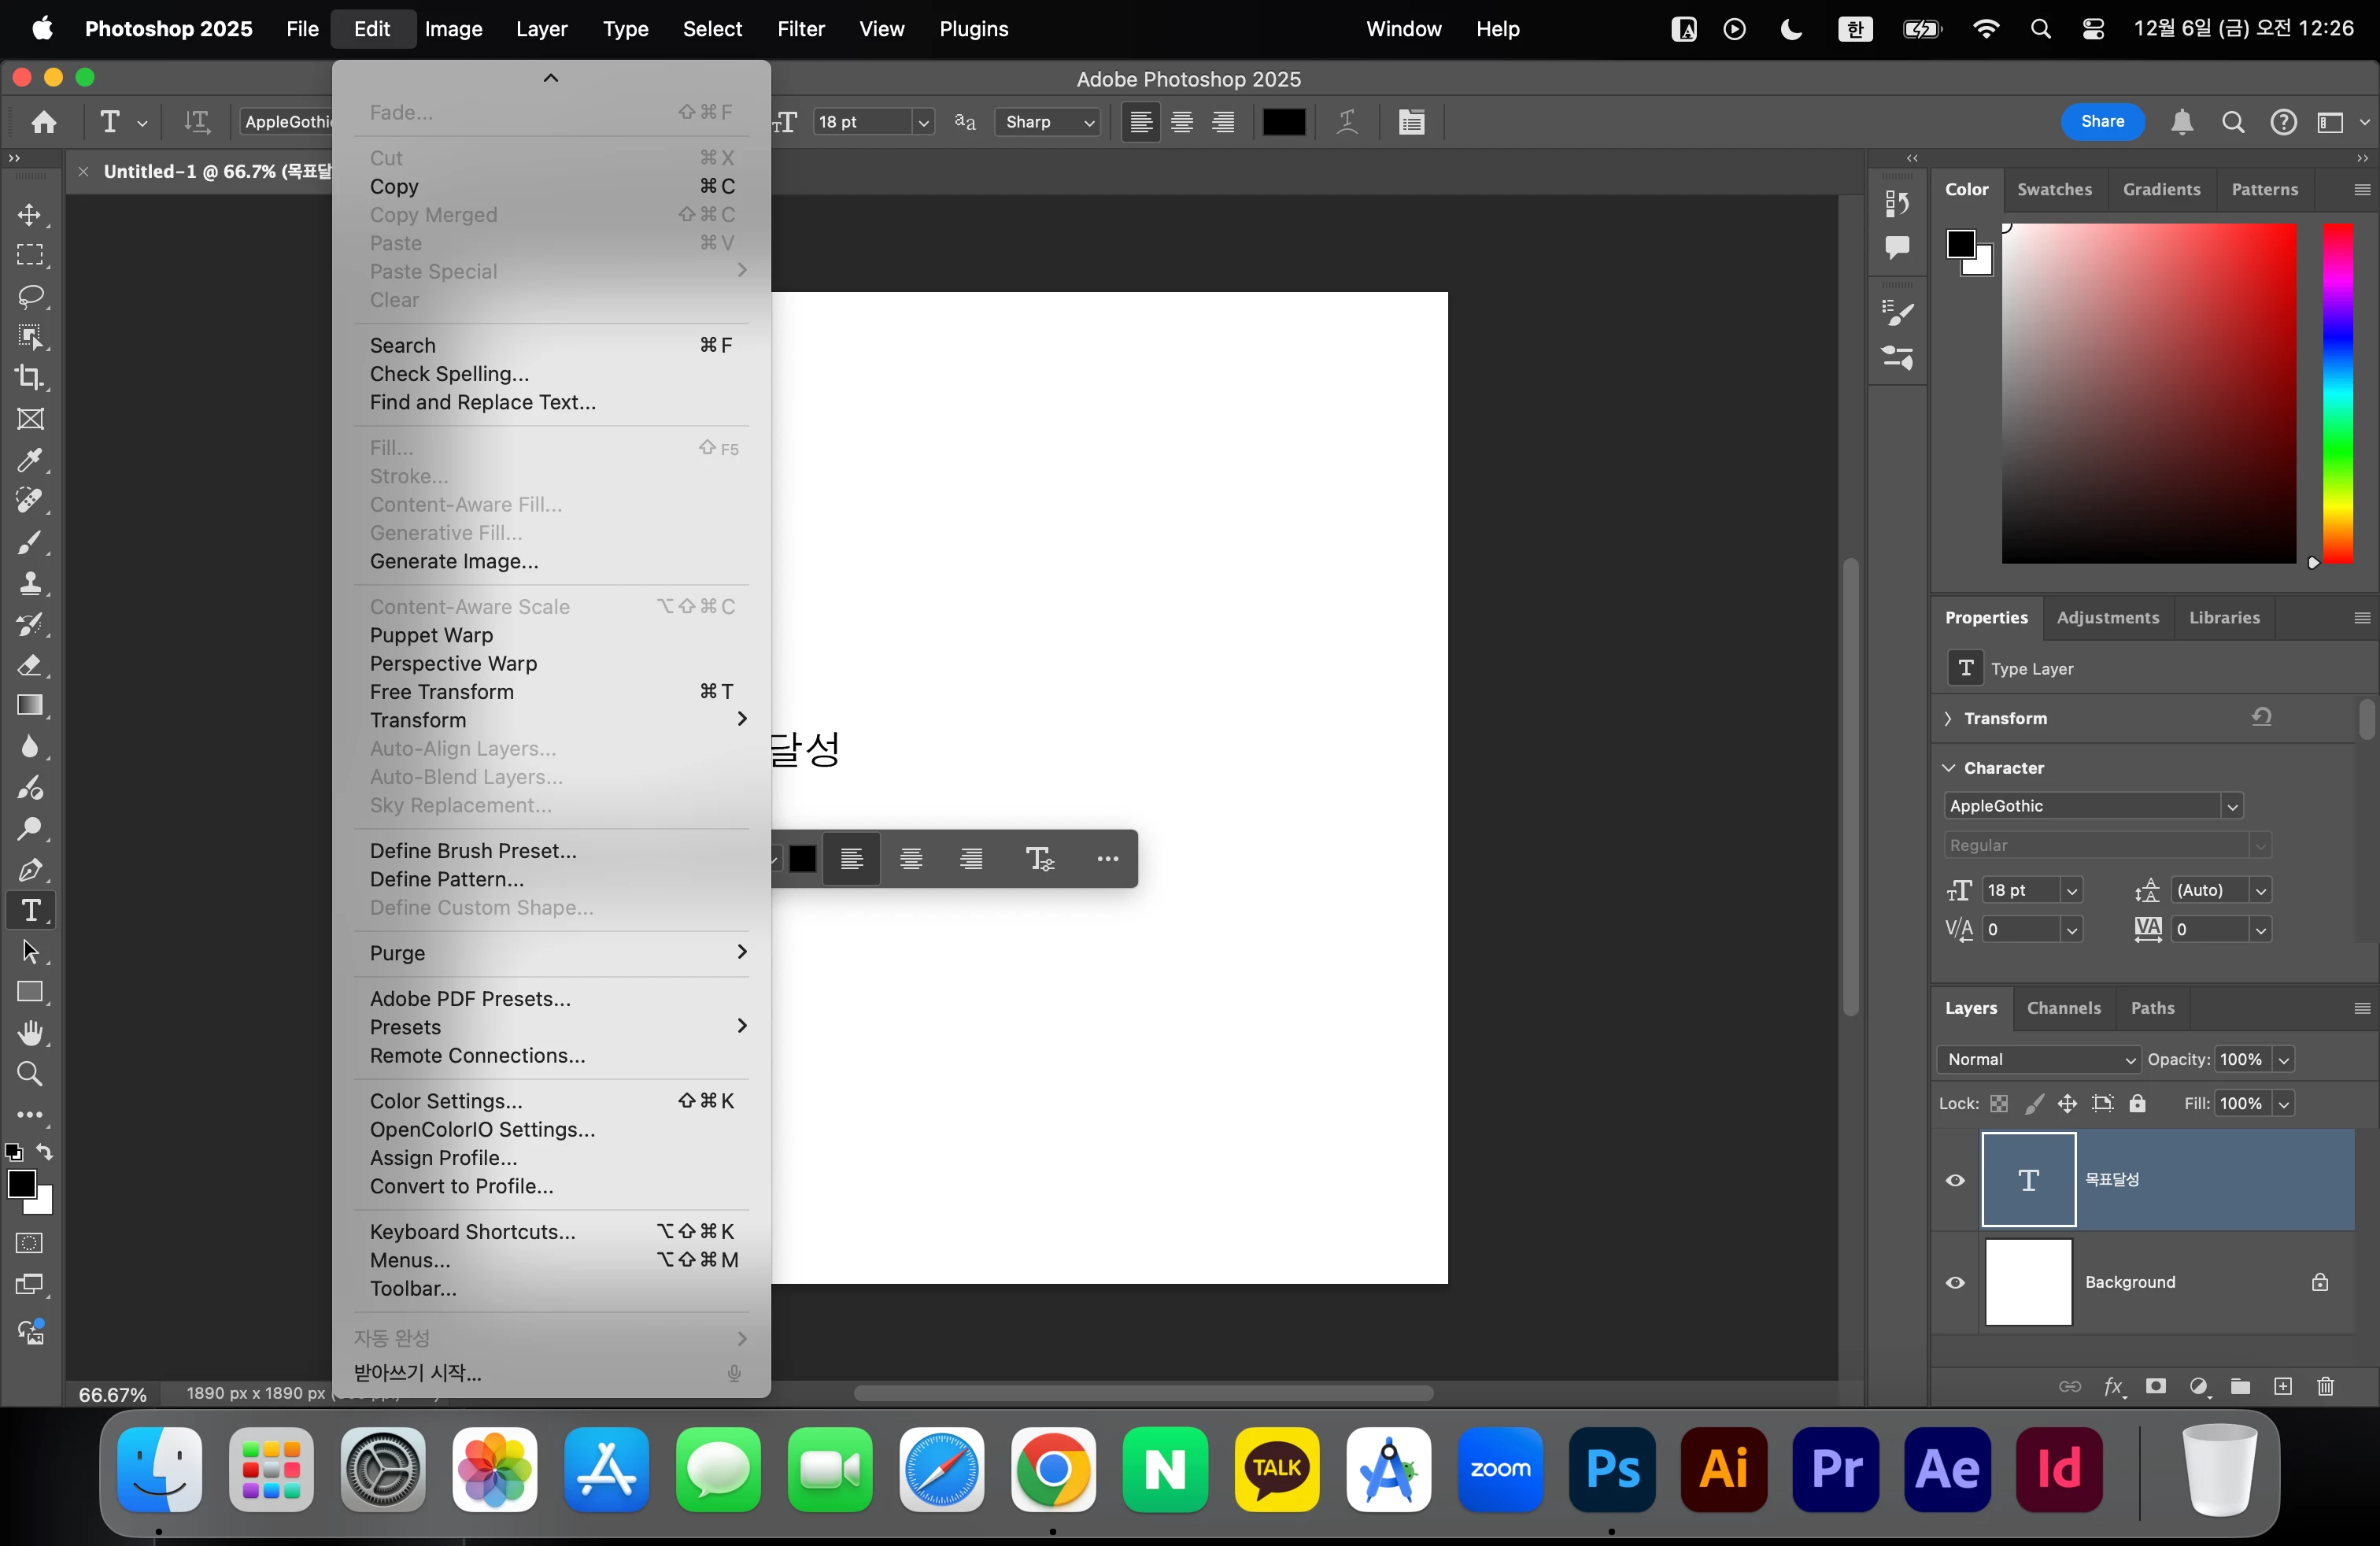Click Keyboard Shortcuts... menu entry
This screenshot has height=1546, width=2380.
coord(472,1232)
